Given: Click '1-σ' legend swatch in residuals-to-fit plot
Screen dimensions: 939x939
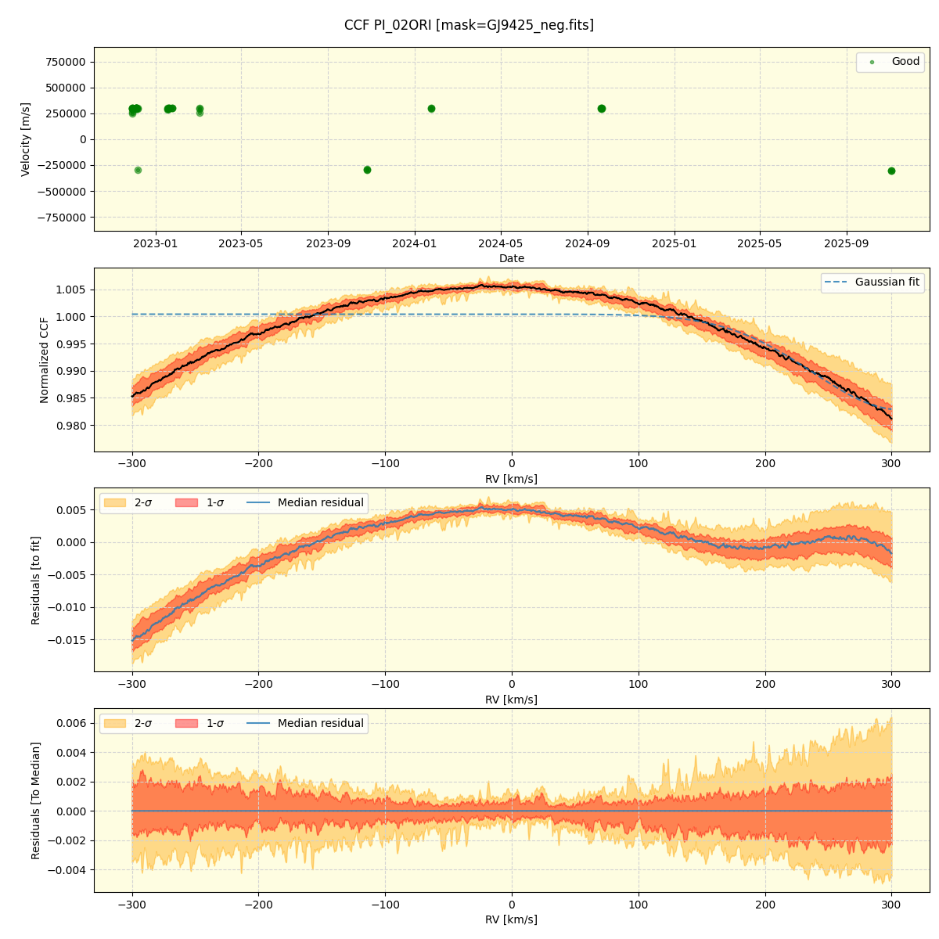Looking at the screenshot, I should 187,502.
